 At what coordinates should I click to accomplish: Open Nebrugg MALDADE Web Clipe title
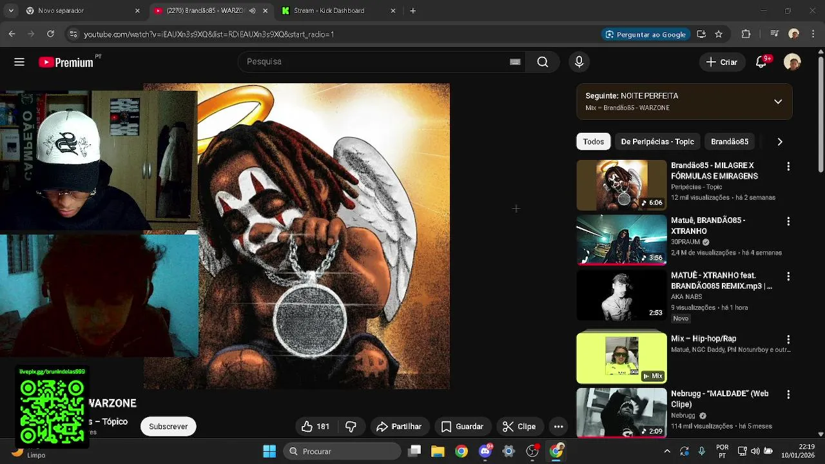point(720,399)
